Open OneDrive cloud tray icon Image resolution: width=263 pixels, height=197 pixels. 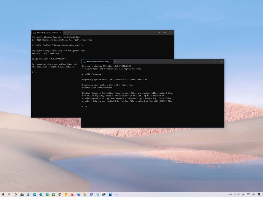coord(230,194)
